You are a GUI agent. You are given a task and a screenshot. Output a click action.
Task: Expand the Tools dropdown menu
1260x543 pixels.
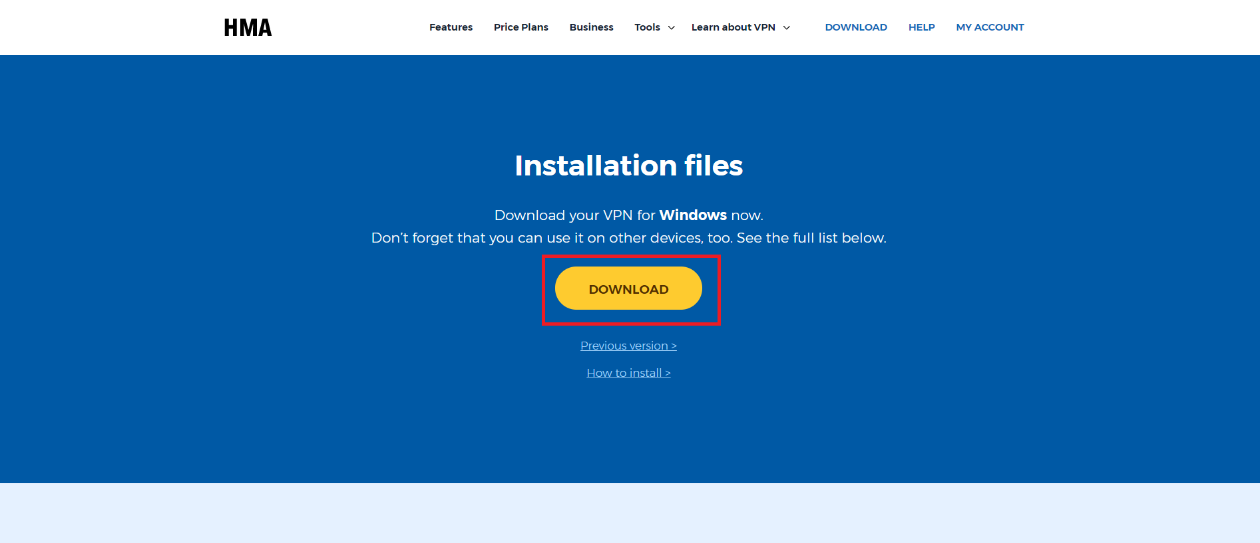[654, 27]
